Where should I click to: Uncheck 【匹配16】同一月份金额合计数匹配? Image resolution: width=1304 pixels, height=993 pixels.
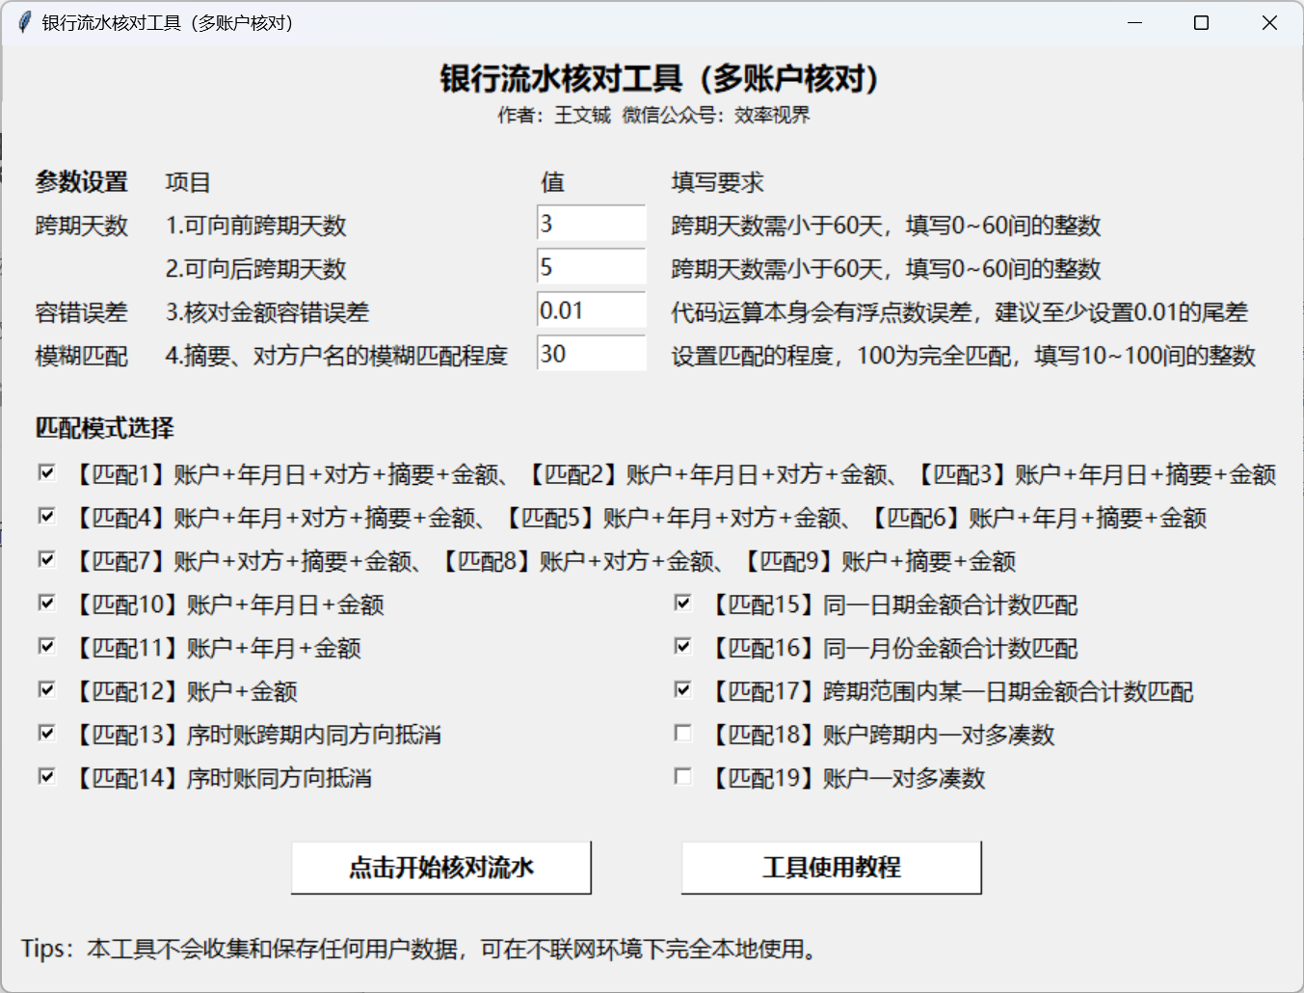tap(682, 646)
